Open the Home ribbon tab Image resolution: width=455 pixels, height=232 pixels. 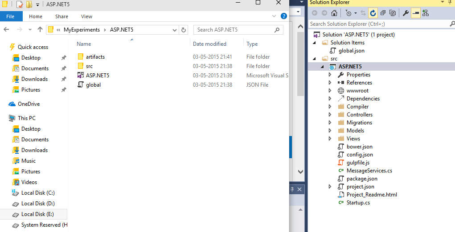click(36, 16)
